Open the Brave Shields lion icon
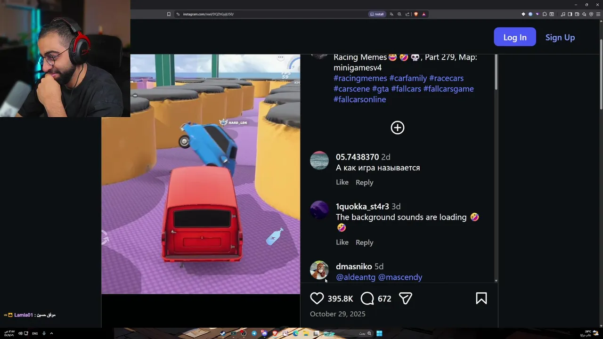 pos(416,14)
